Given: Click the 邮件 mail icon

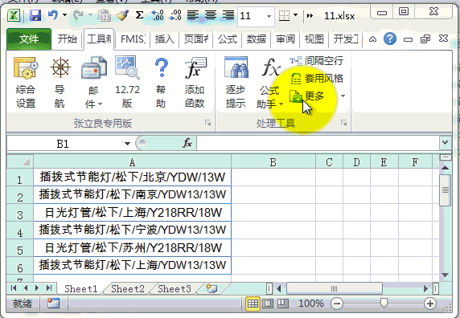Looking at the screenshot, I should pyautogui.click(x=93, y=67).
